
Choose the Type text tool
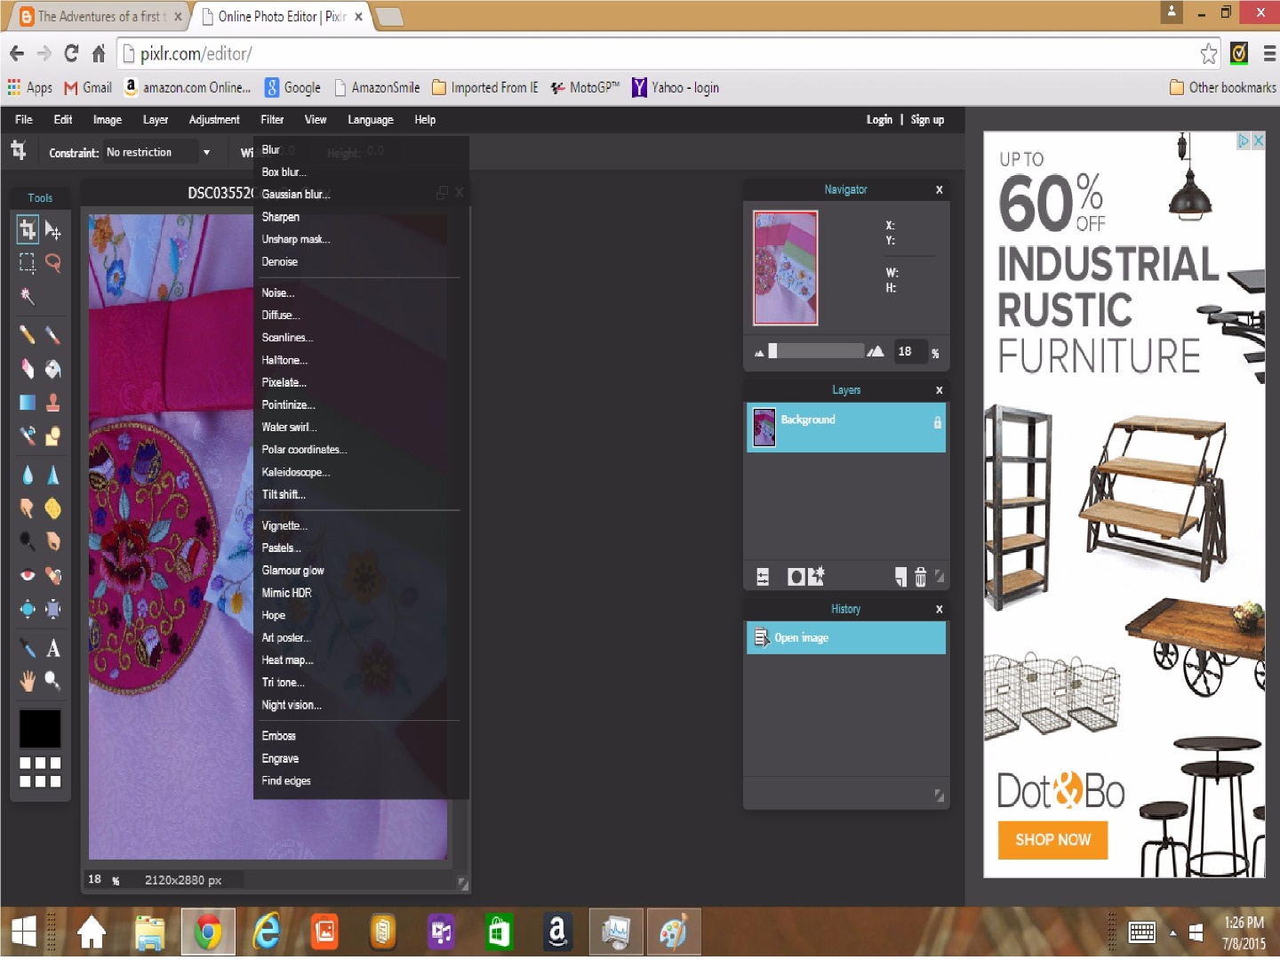click(x=53, y=648)
